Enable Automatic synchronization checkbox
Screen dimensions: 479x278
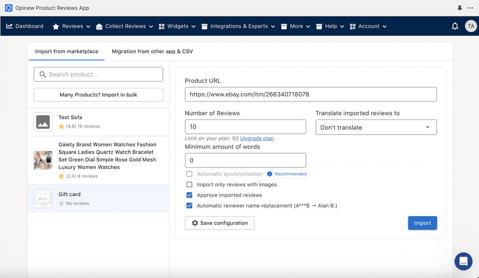coord(189,174)
